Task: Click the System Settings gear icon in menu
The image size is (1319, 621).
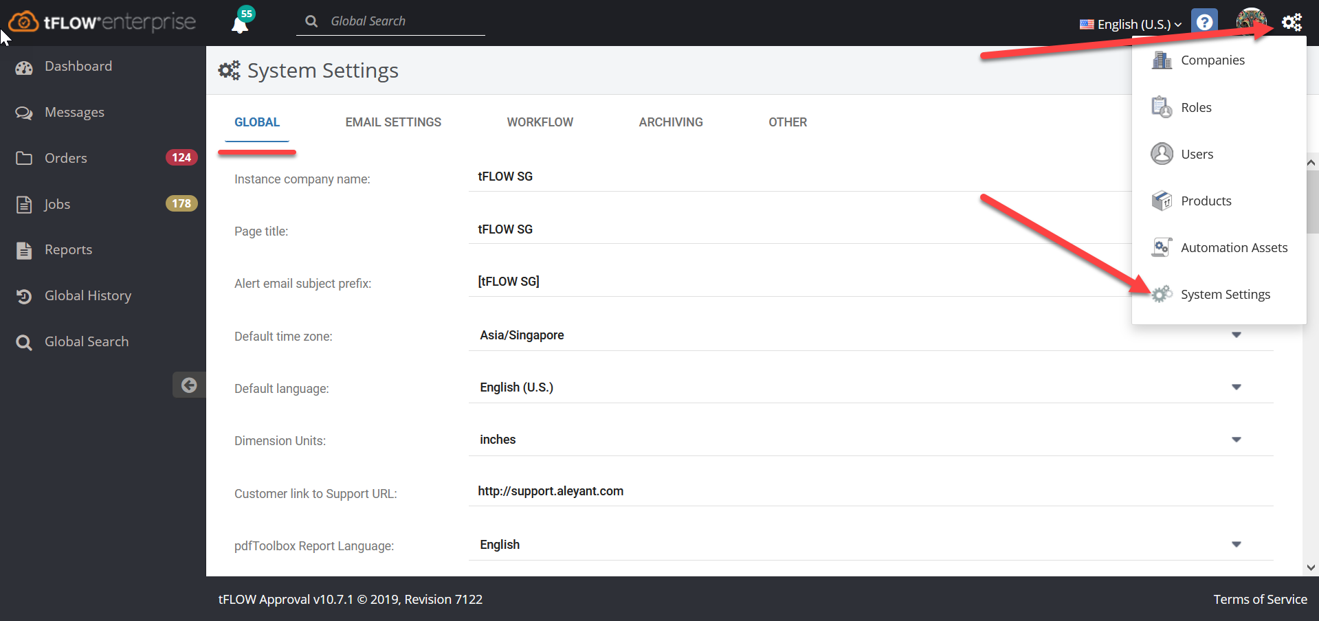Action: (x=1162, y=294)
